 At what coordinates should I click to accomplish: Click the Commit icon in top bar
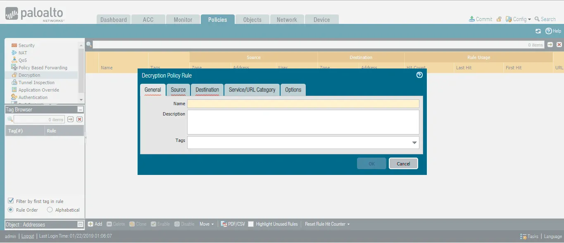(x=472, y=19)
